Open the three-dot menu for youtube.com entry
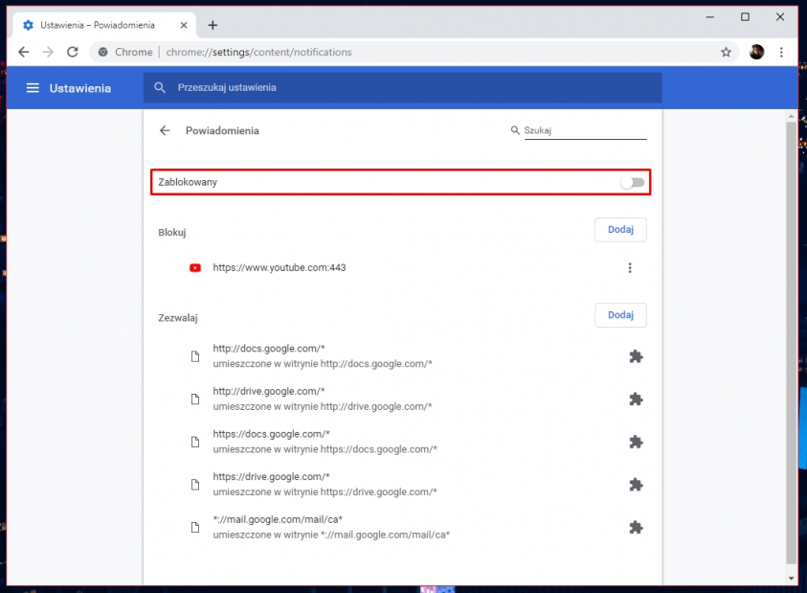Screen dimensions: 807x593 point(630,267)
